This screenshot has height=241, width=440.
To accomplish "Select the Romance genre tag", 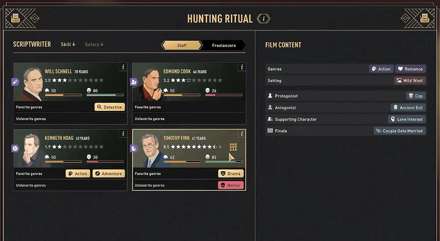I will [x=410, y=69].
